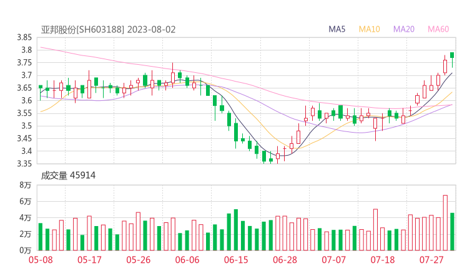462x274 pixels.
Task: Click the 07-07 date axis label
Action: coord(334,260)
